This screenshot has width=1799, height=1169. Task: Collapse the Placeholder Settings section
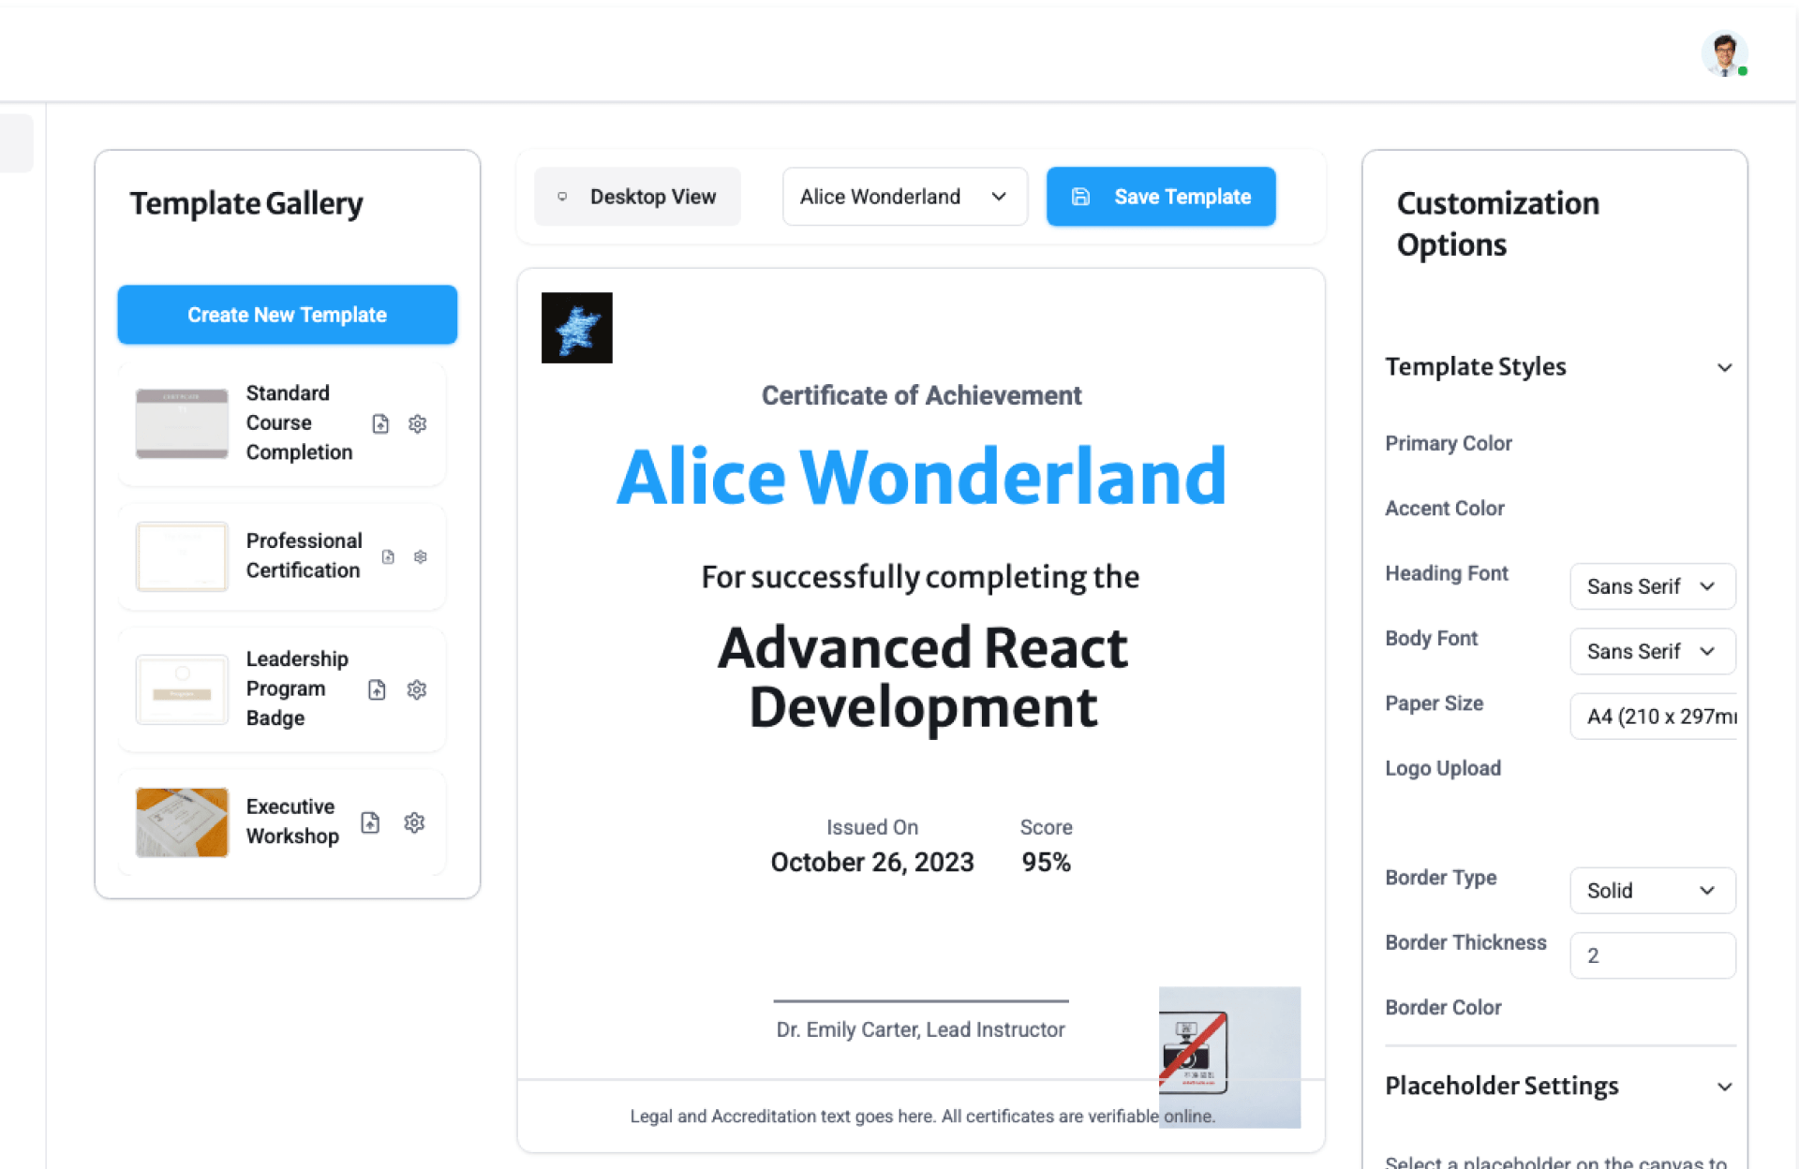[1724, 1087]
